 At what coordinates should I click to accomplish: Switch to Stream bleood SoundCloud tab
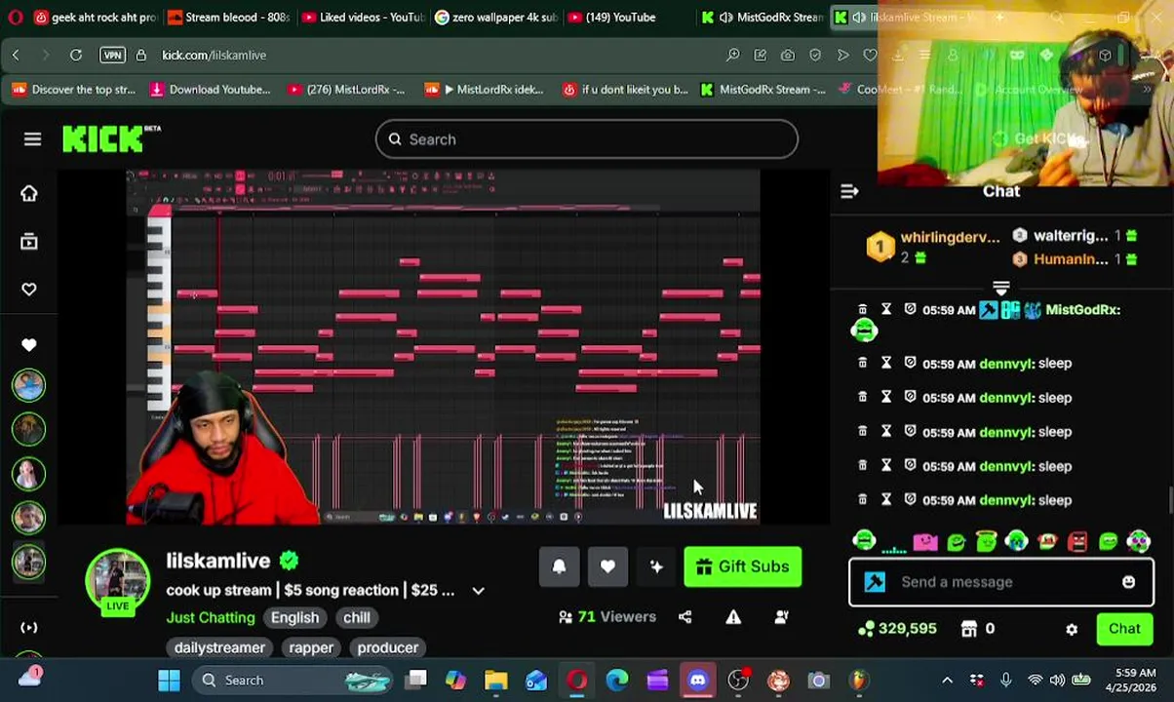pos(227,17)
